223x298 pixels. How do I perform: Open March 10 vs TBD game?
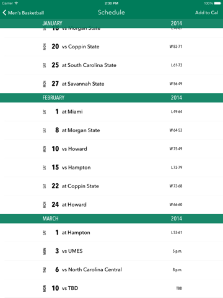pyautogui.click(x=111, y=288)
